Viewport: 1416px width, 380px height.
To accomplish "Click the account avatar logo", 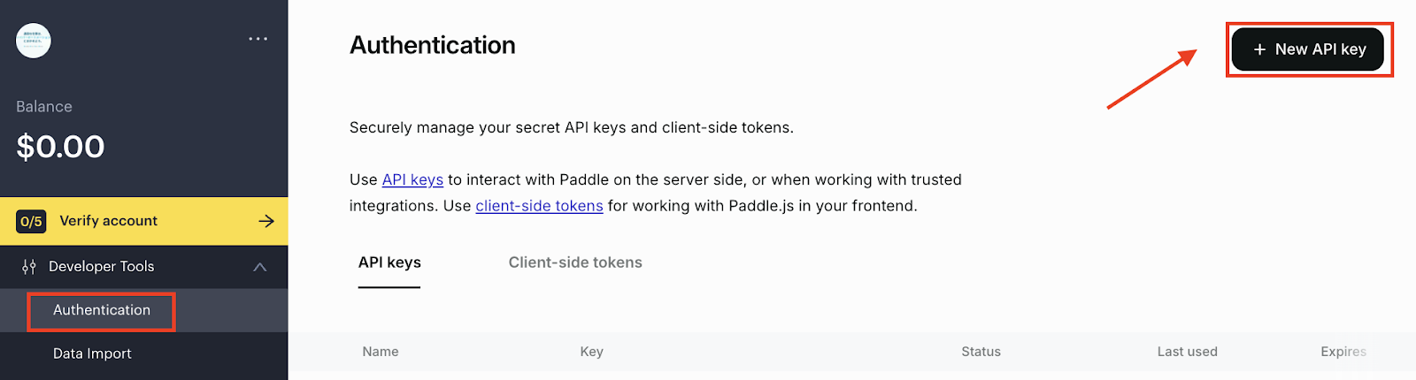I will tap(34, 41).
